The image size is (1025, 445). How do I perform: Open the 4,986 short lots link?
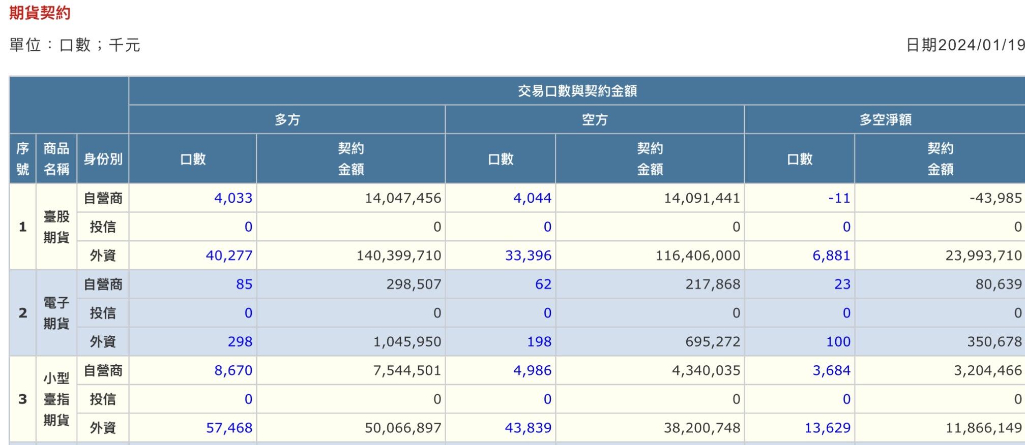532,371
